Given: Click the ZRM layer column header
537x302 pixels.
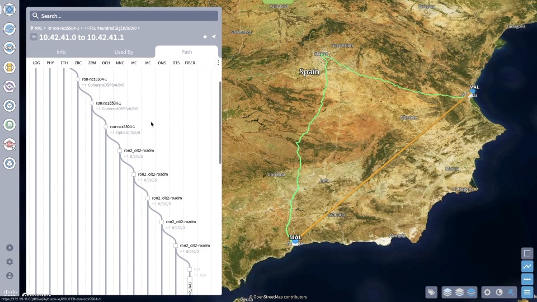Looking at the screenshot, I should coord(92,63).
